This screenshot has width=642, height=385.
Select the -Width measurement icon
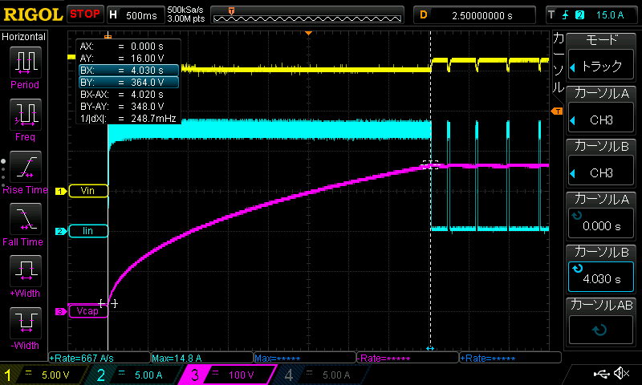coord(26,322)
